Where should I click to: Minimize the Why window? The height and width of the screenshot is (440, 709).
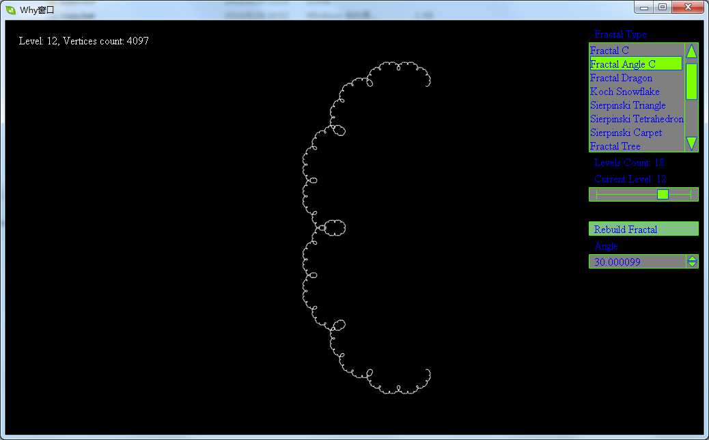pyautogui.click(x=644, y=8)
